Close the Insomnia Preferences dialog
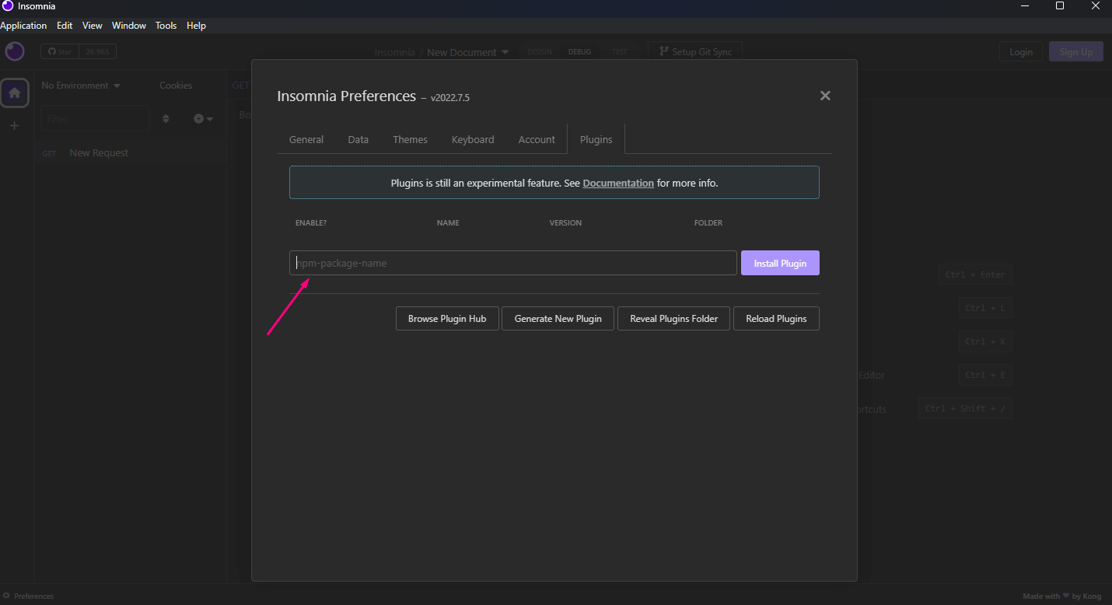The height and width of the screenshot is (605, 1112). (x=825, y=96)
